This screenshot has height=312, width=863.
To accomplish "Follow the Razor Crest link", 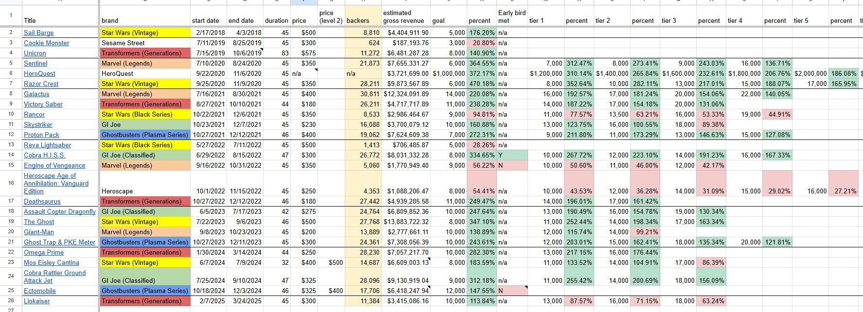I will coord(41,84).
